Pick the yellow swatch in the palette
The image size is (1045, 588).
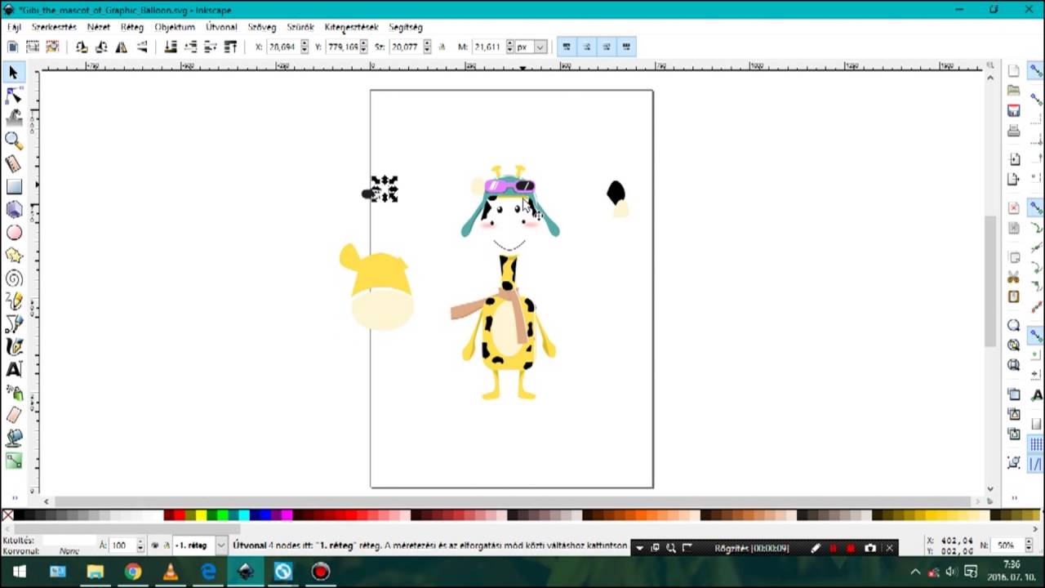201,515
